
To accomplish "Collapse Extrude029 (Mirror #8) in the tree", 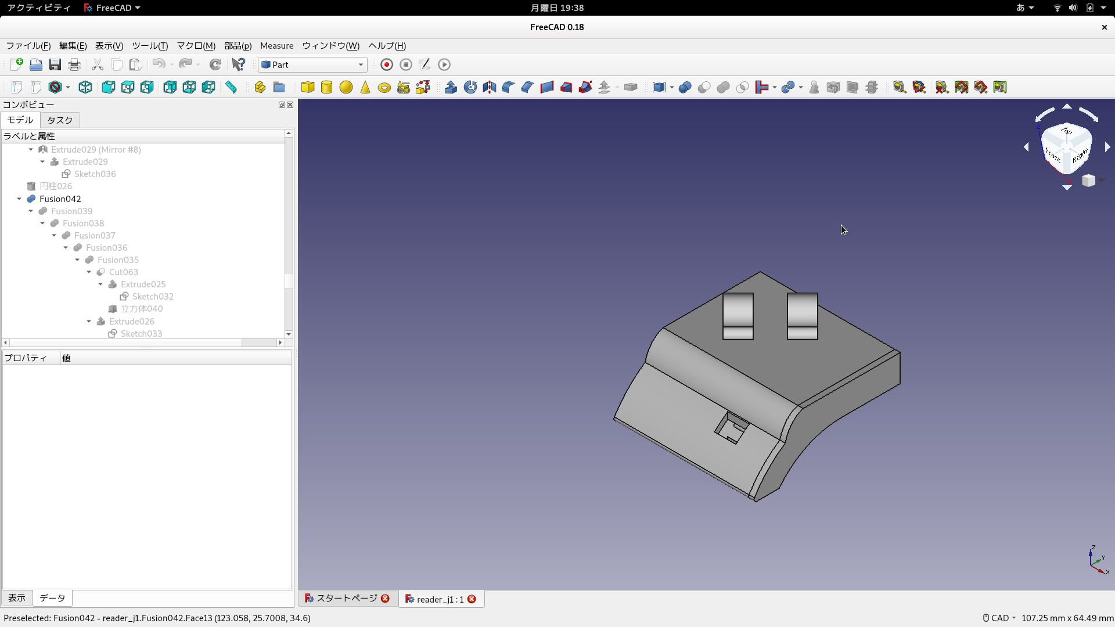I will click(x=31, y=149).
